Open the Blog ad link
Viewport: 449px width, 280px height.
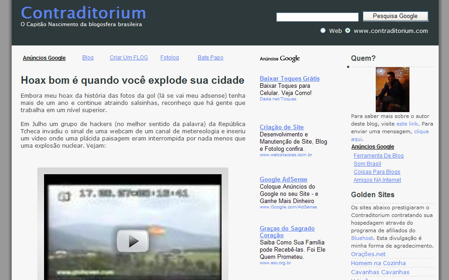pos(88,58)
